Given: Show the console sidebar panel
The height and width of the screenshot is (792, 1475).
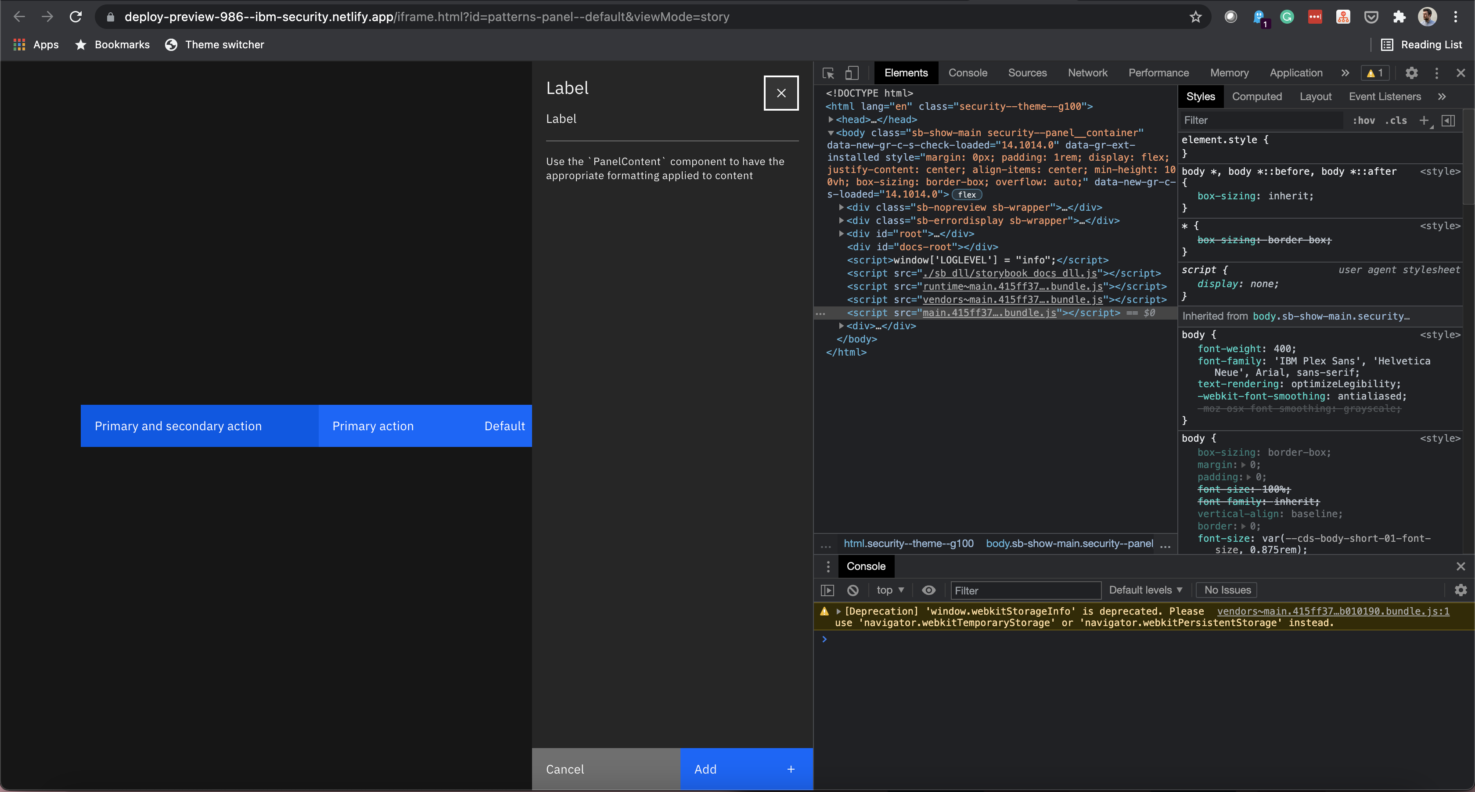Looking at the screenshot, I should (827, 590).
